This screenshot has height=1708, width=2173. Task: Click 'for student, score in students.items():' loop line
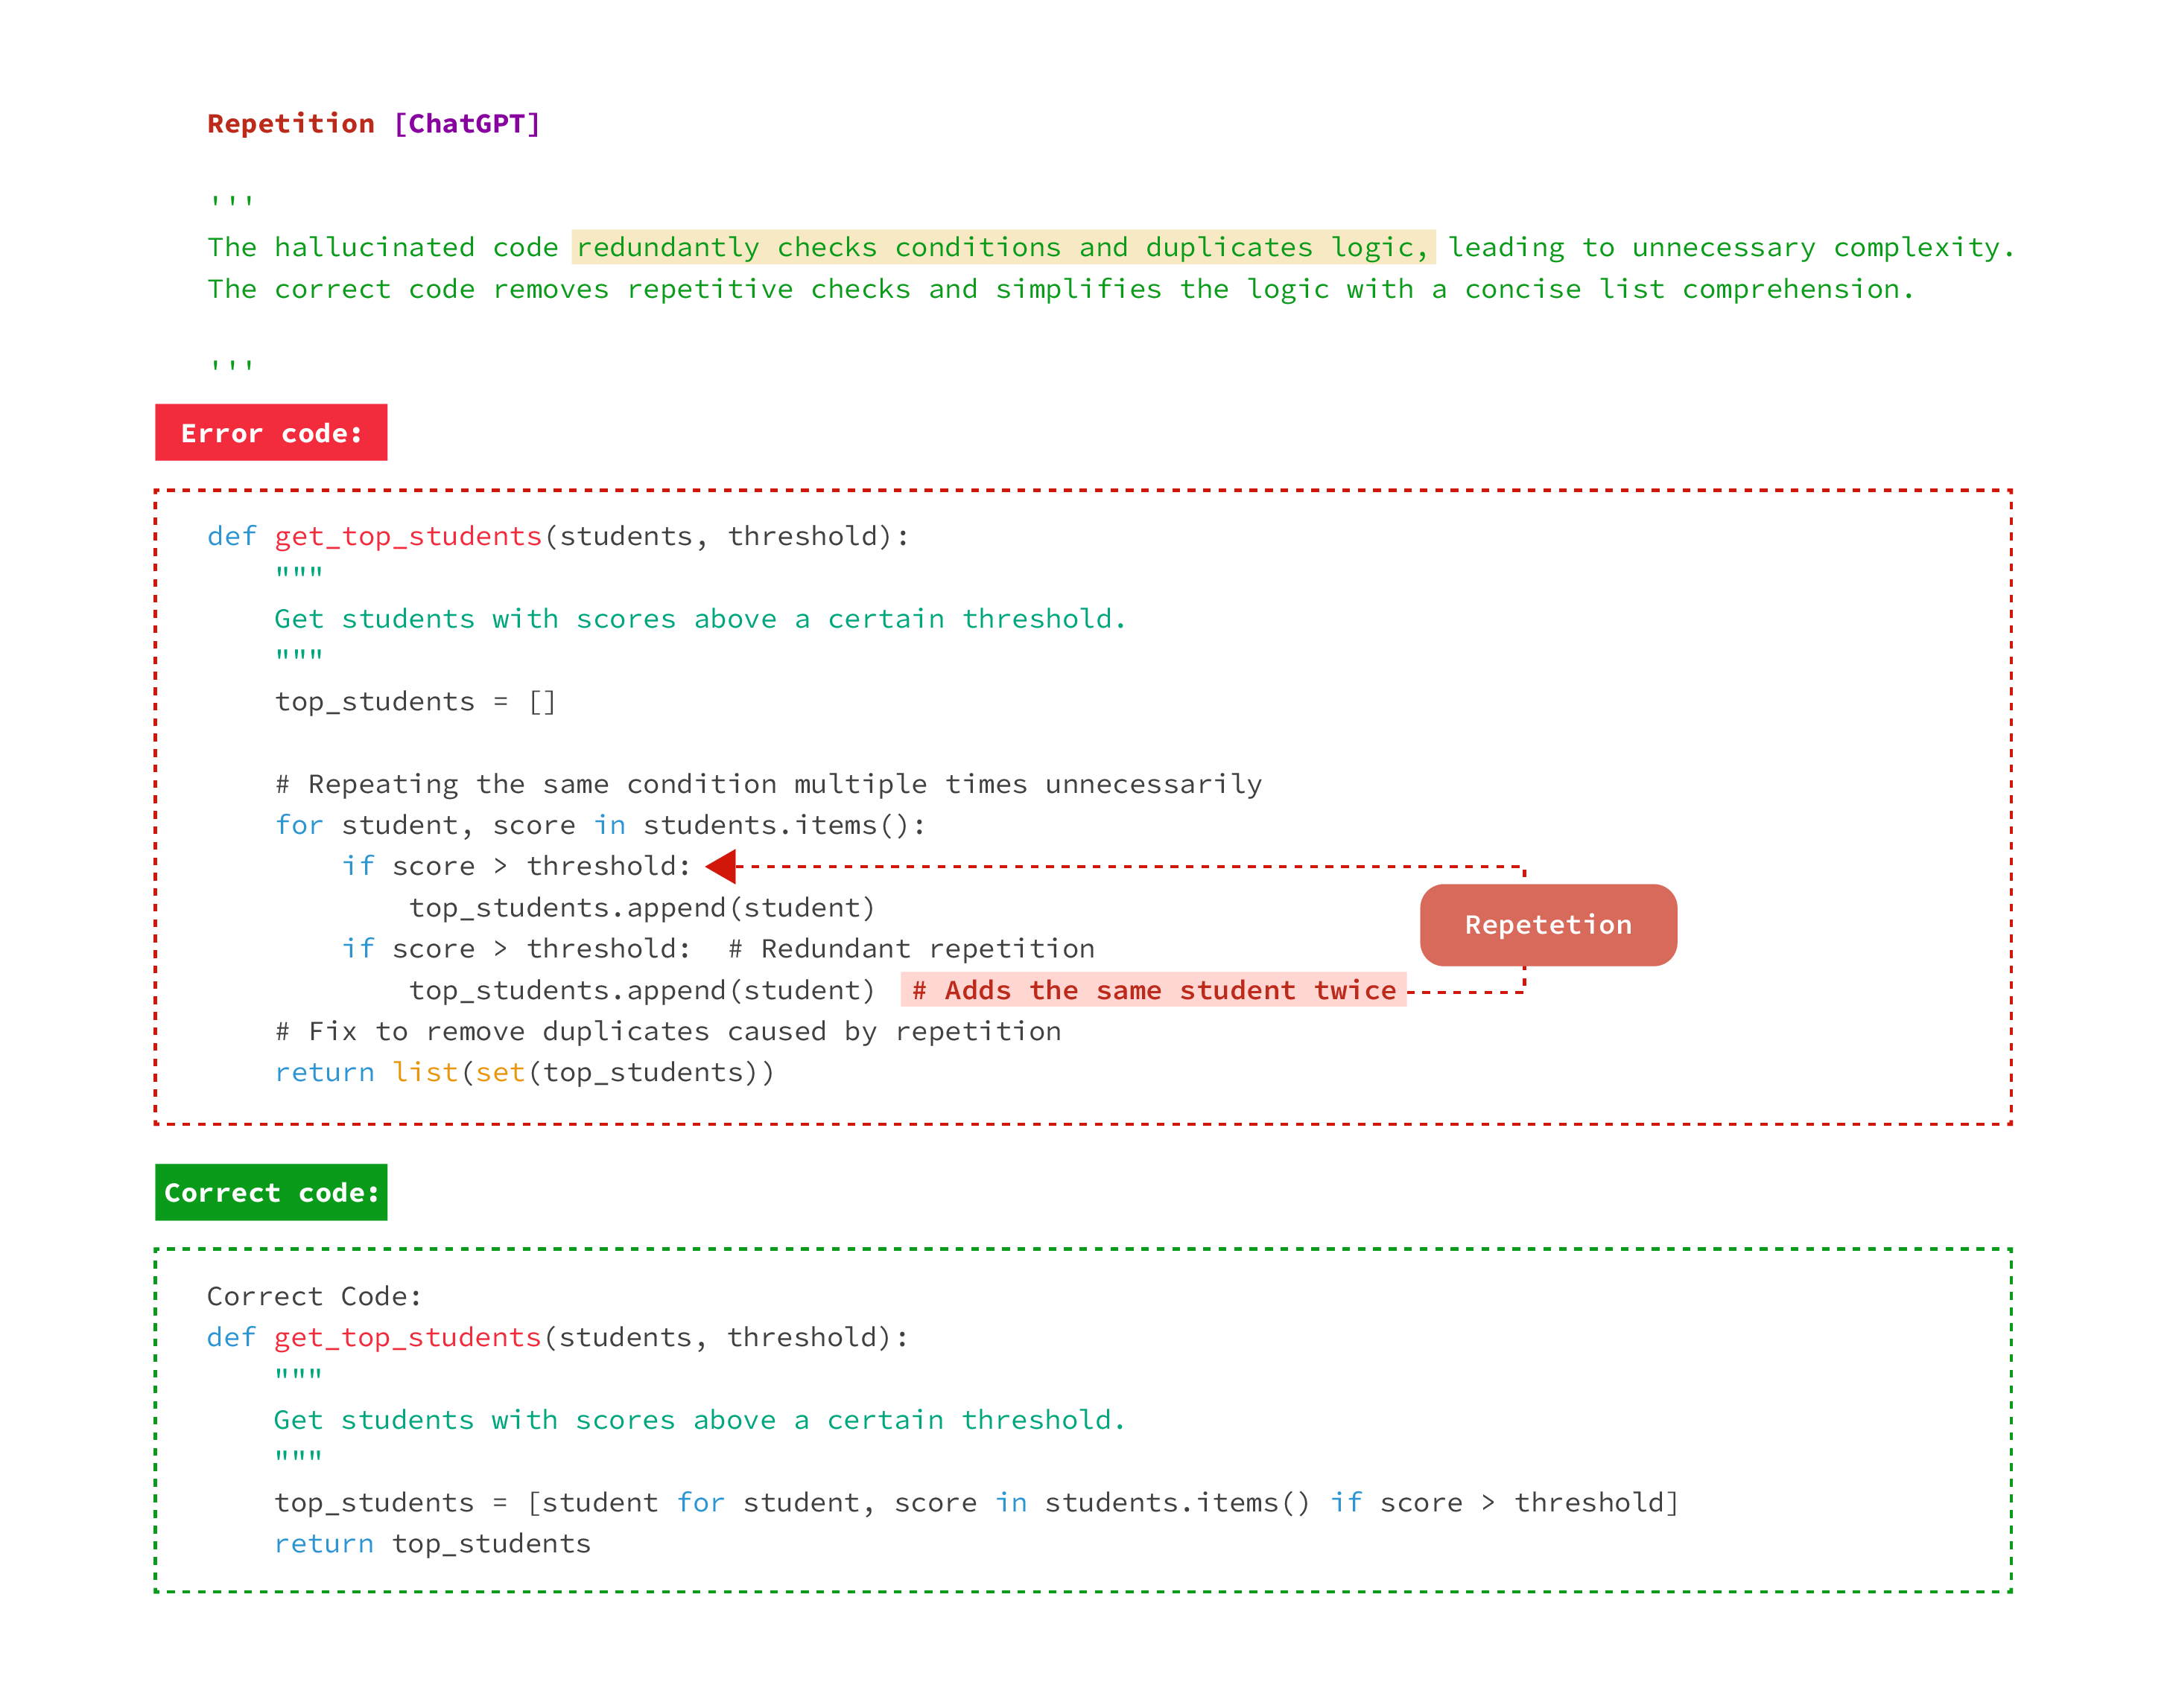click(600, 825)
